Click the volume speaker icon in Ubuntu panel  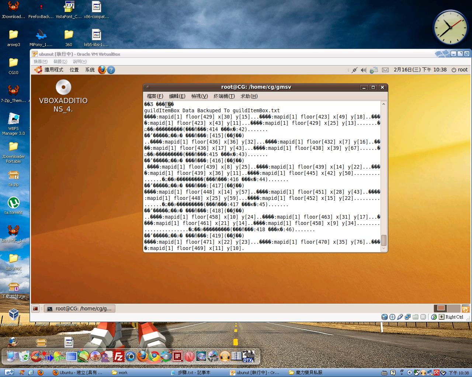coord(364,70)
